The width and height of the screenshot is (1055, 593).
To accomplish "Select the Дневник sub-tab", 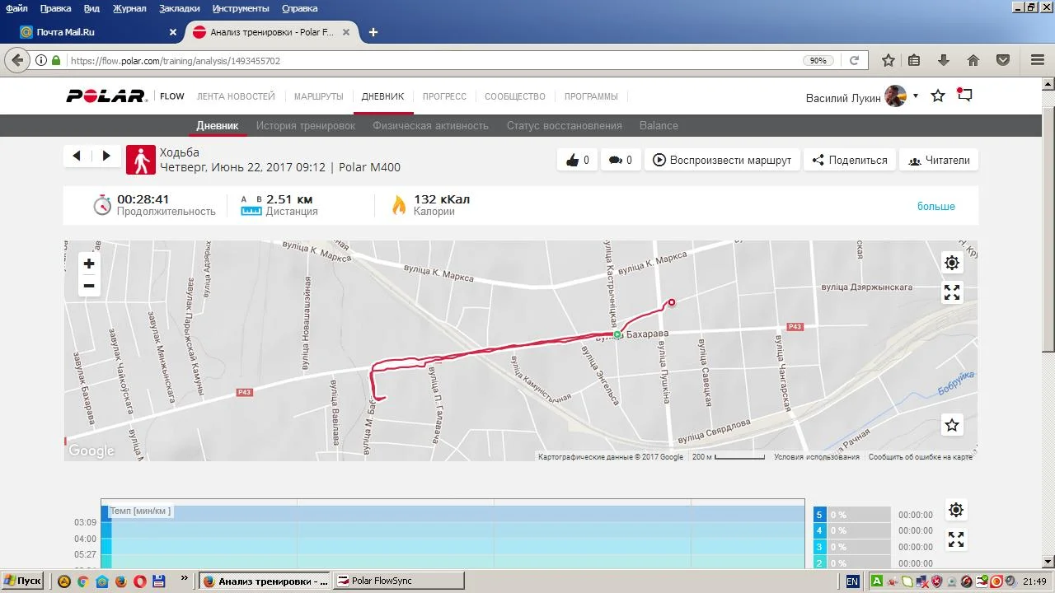I will tap(218, 125).
